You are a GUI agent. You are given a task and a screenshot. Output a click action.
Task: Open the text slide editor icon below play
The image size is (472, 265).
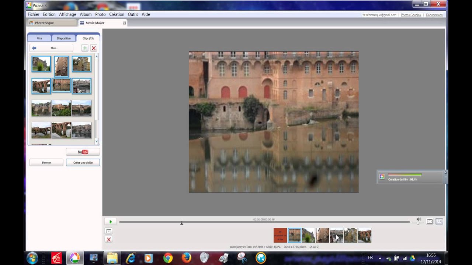109,231
